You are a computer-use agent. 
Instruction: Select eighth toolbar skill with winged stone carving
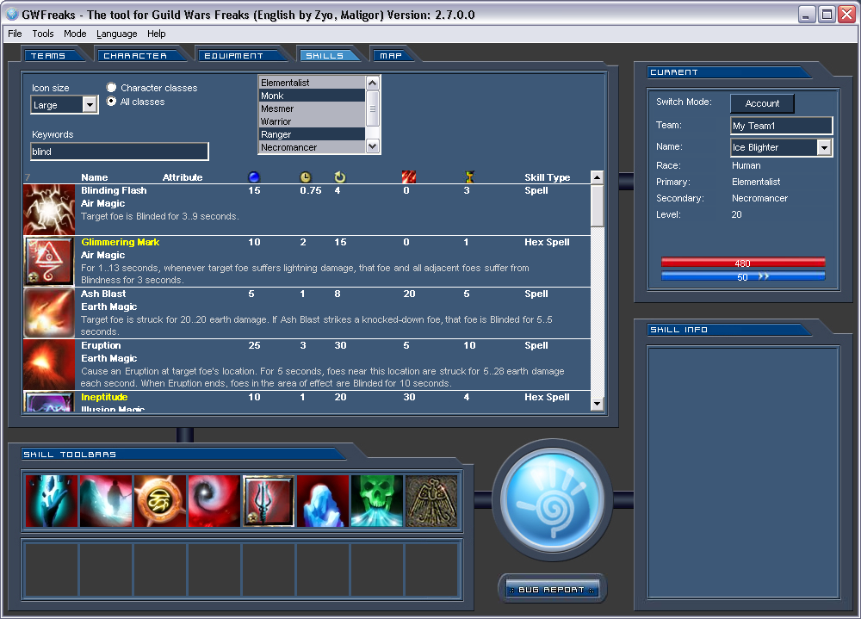pos(431,501)
